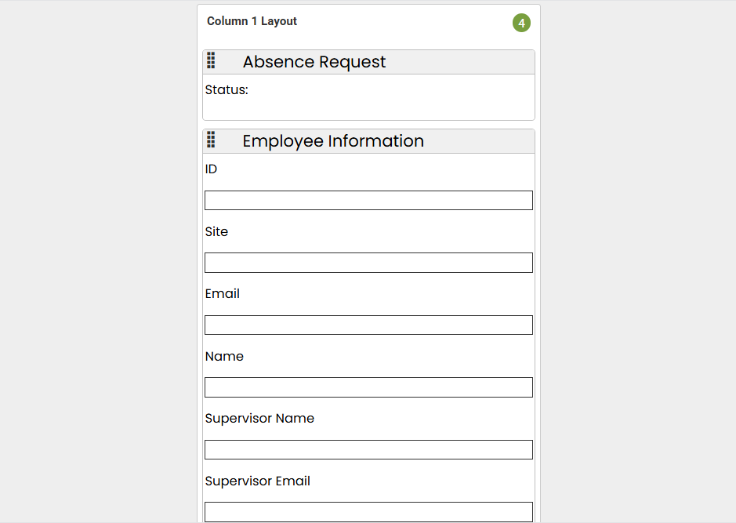The height and width of the screenshot is (523, 736).
Task: Click the green counter badge showing 4
Action: [521, 24]
